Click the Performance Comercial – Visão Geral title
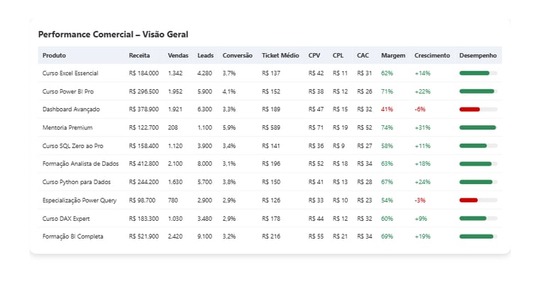Image resolution: width=545 pixels, height=303 pixels. click(x=113, y=35)
